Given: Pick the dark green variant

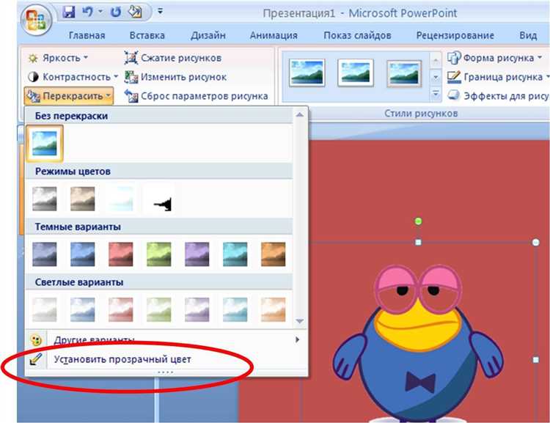Looking at the screenshot, I should click(x=159, y=254).
